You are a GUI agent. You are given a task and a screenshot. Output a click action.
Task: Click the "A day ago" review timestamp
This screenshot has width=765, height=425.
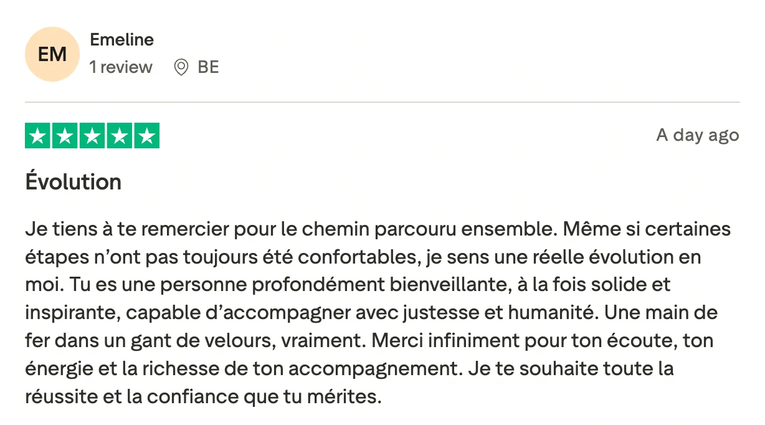(698, 135)
